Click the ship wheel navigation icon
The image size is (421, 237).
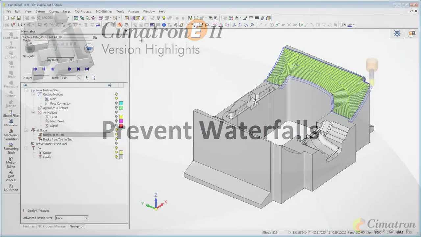(397, 33)
